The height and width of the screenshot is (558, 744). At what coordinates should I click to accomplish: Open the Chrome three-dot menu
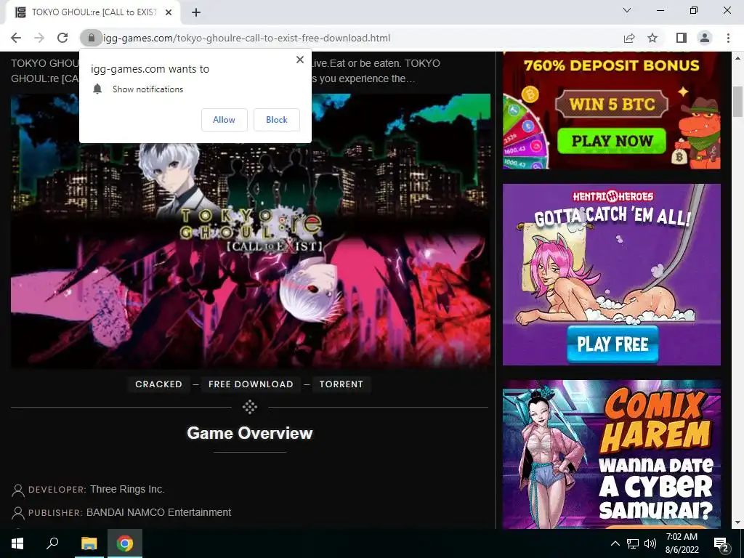click(x=728, y=38)
